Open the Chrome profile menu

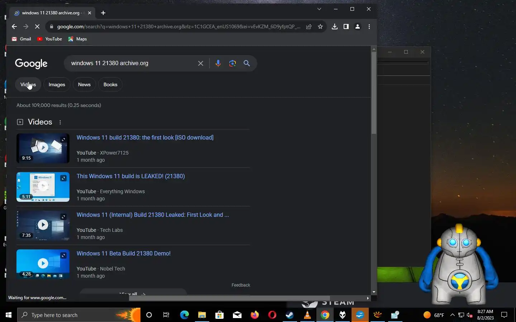tap(358, 26)
